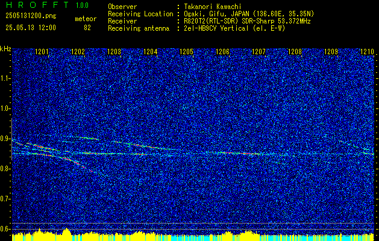Click the 1201 time marker
The width and height of the screenshot is (379, 241).
[42, 52]
